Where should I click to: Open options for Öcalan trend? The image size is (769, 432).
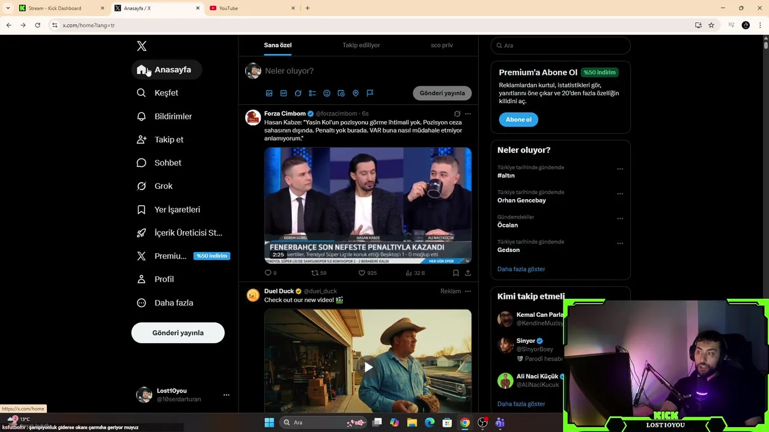pos(620,218)
